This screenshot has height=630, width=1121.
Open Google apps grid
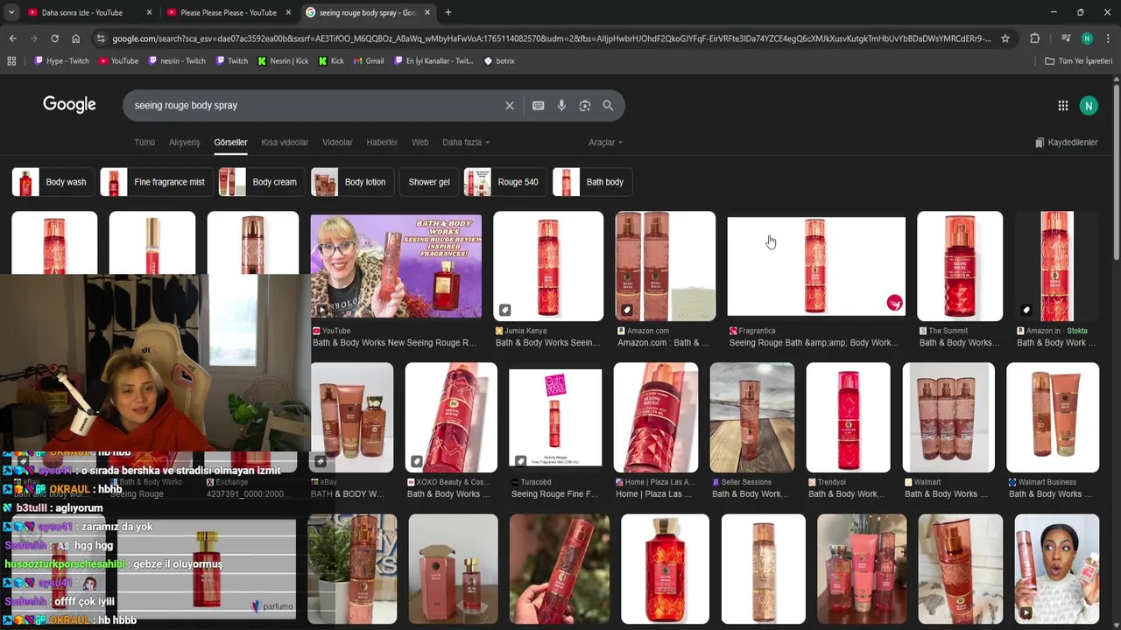pyautogui.click(x=1062, y=106)
